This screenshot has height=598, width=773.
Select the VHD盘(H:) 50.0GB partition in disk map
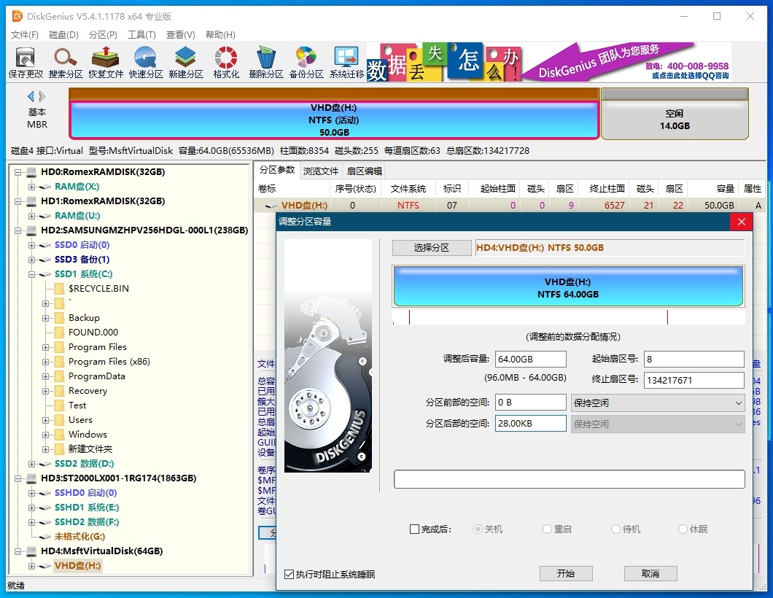click(334, 120)
